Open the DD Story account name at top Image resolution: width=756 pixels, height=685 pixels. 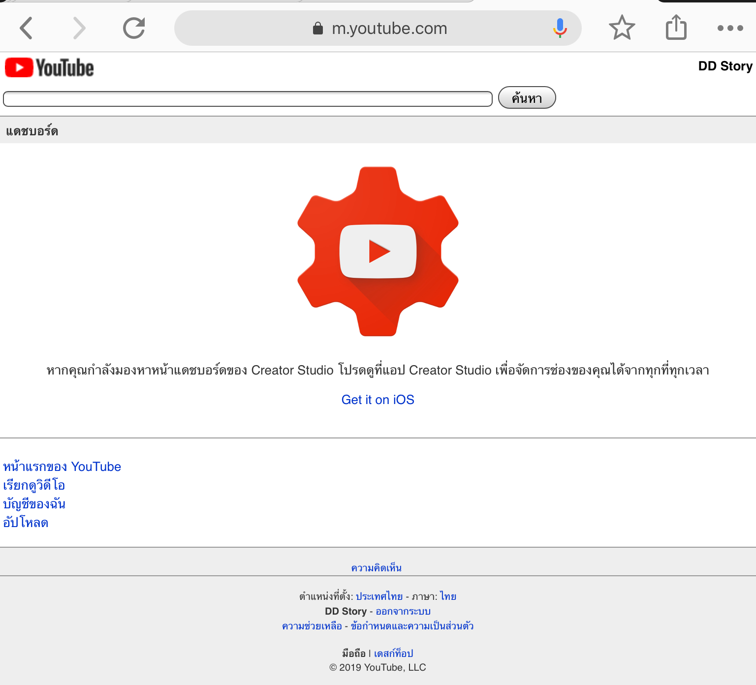click(725, 66)
